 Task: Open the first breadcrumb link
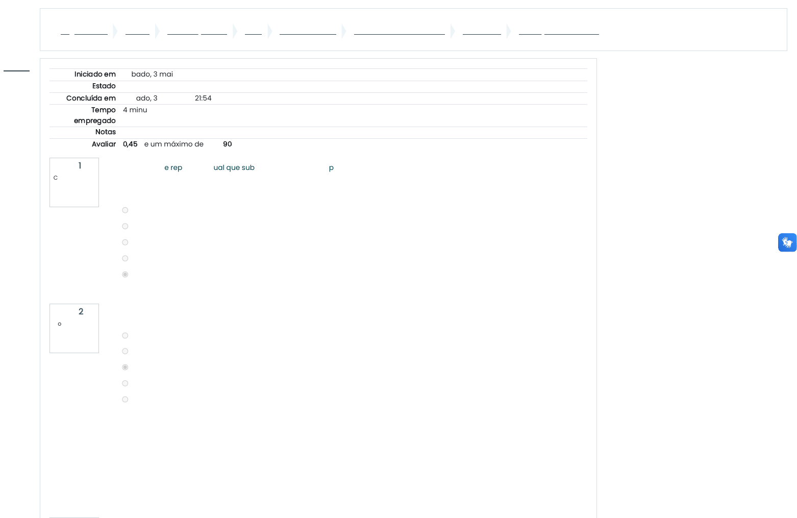tap(84, 31)
